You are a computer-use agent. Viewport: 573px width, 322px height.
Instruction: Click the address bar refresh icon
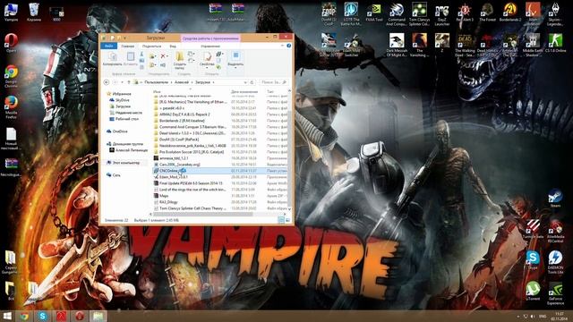tap(252, 82)
